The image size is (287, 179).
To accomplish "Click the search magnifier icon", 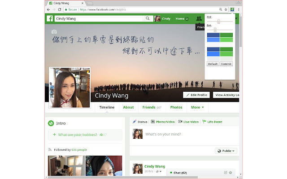I will (148, 18).
